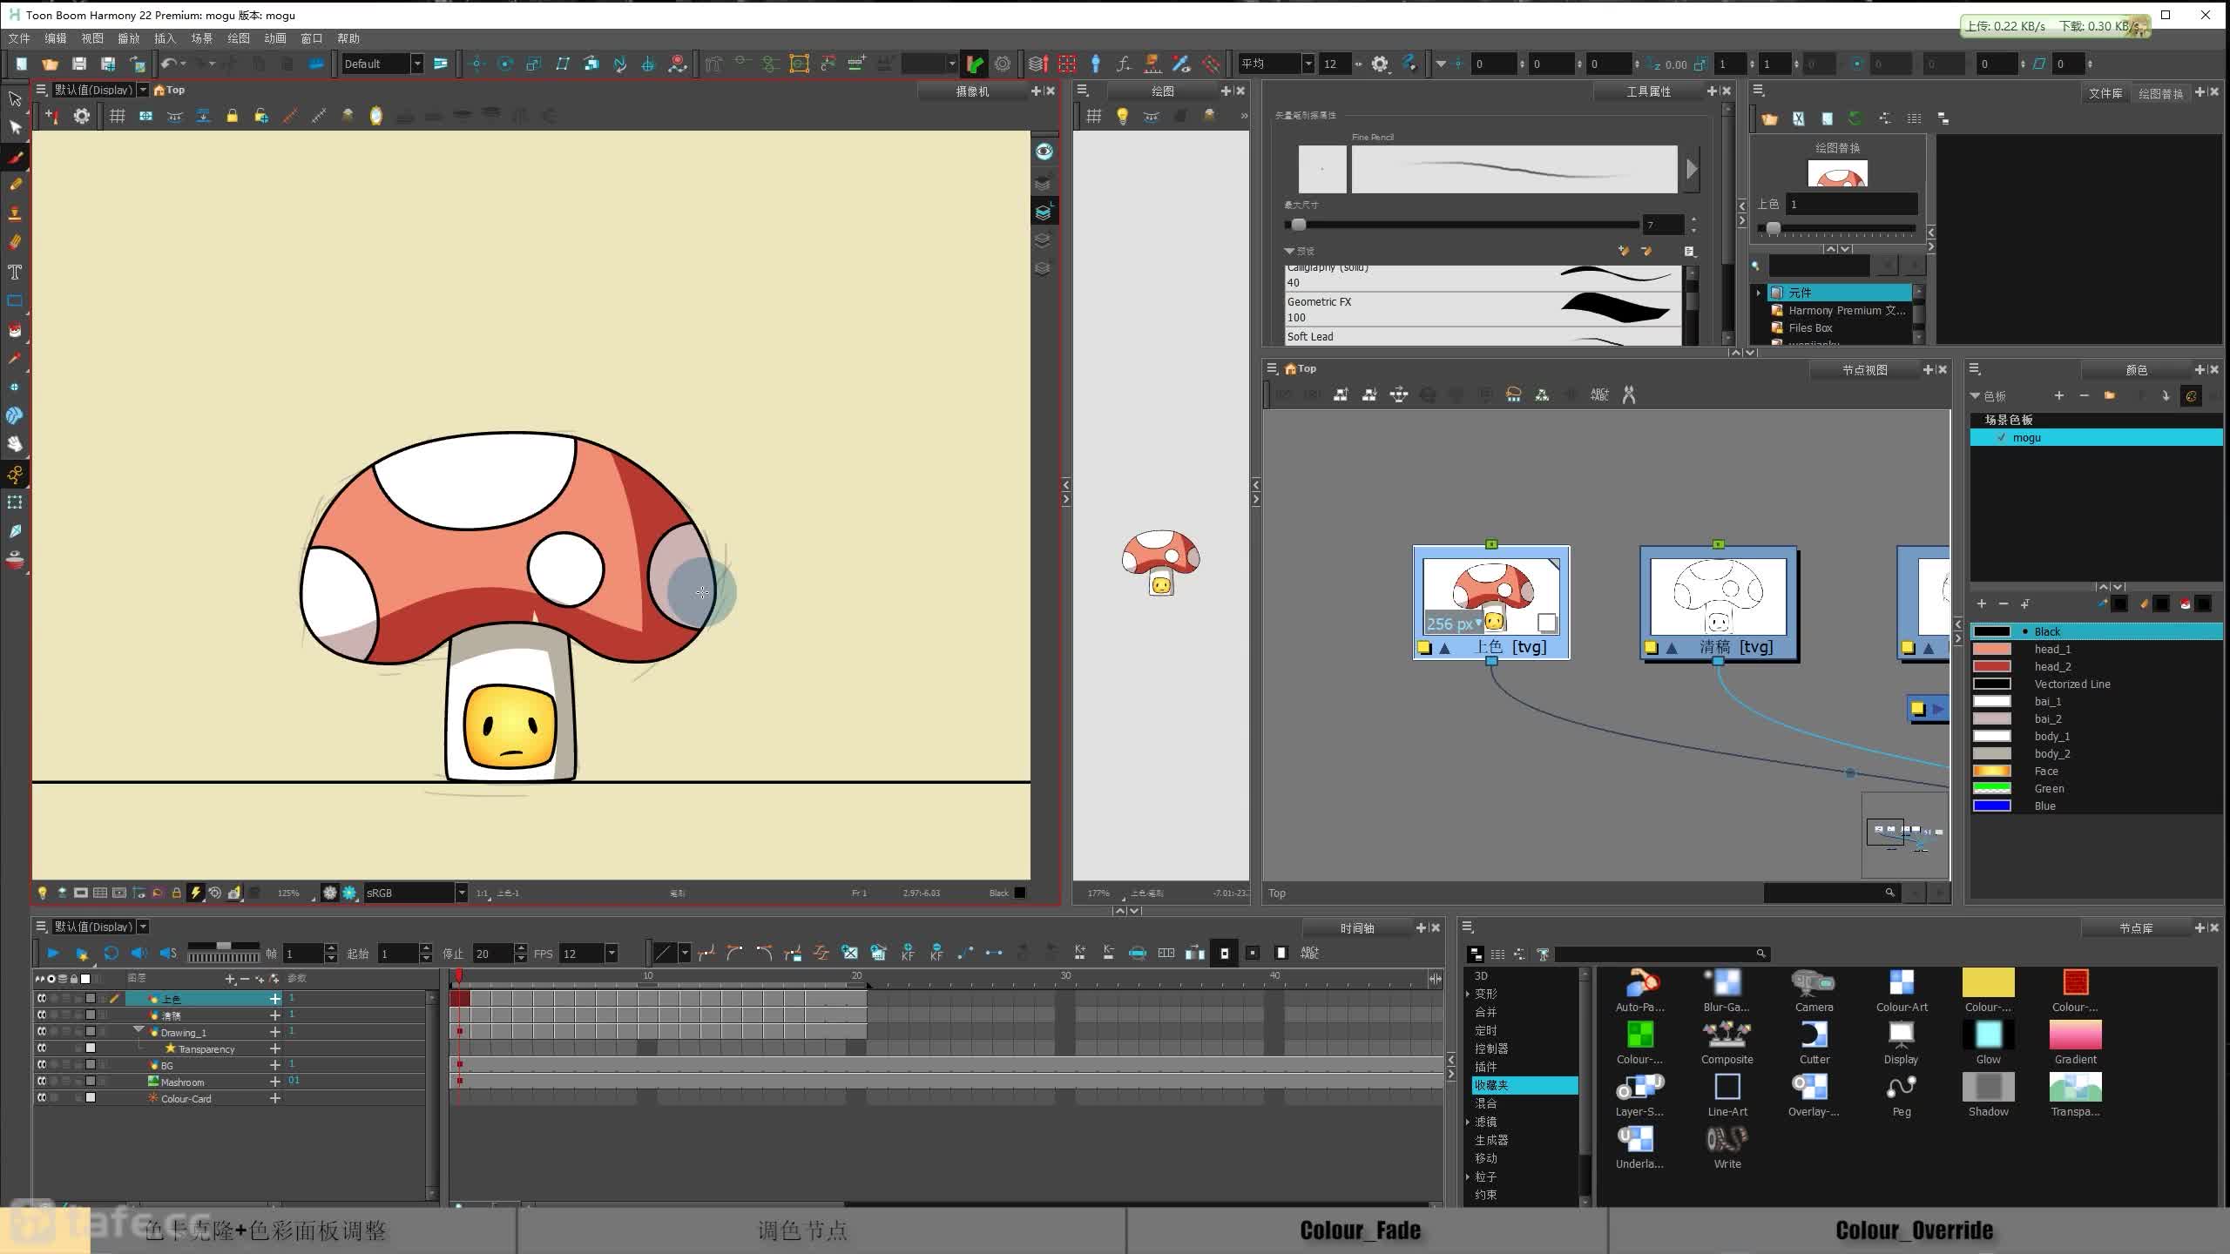Choose the Hand grabber tool
This screenshot has width=2230, height=1254.
[x=15, y=444]
